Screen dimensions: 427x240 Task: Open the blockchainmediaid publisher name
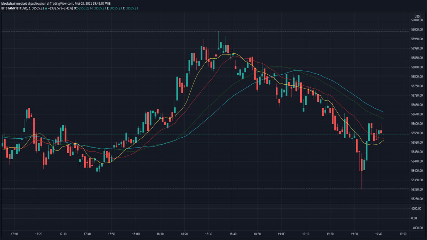pos(14,3)
